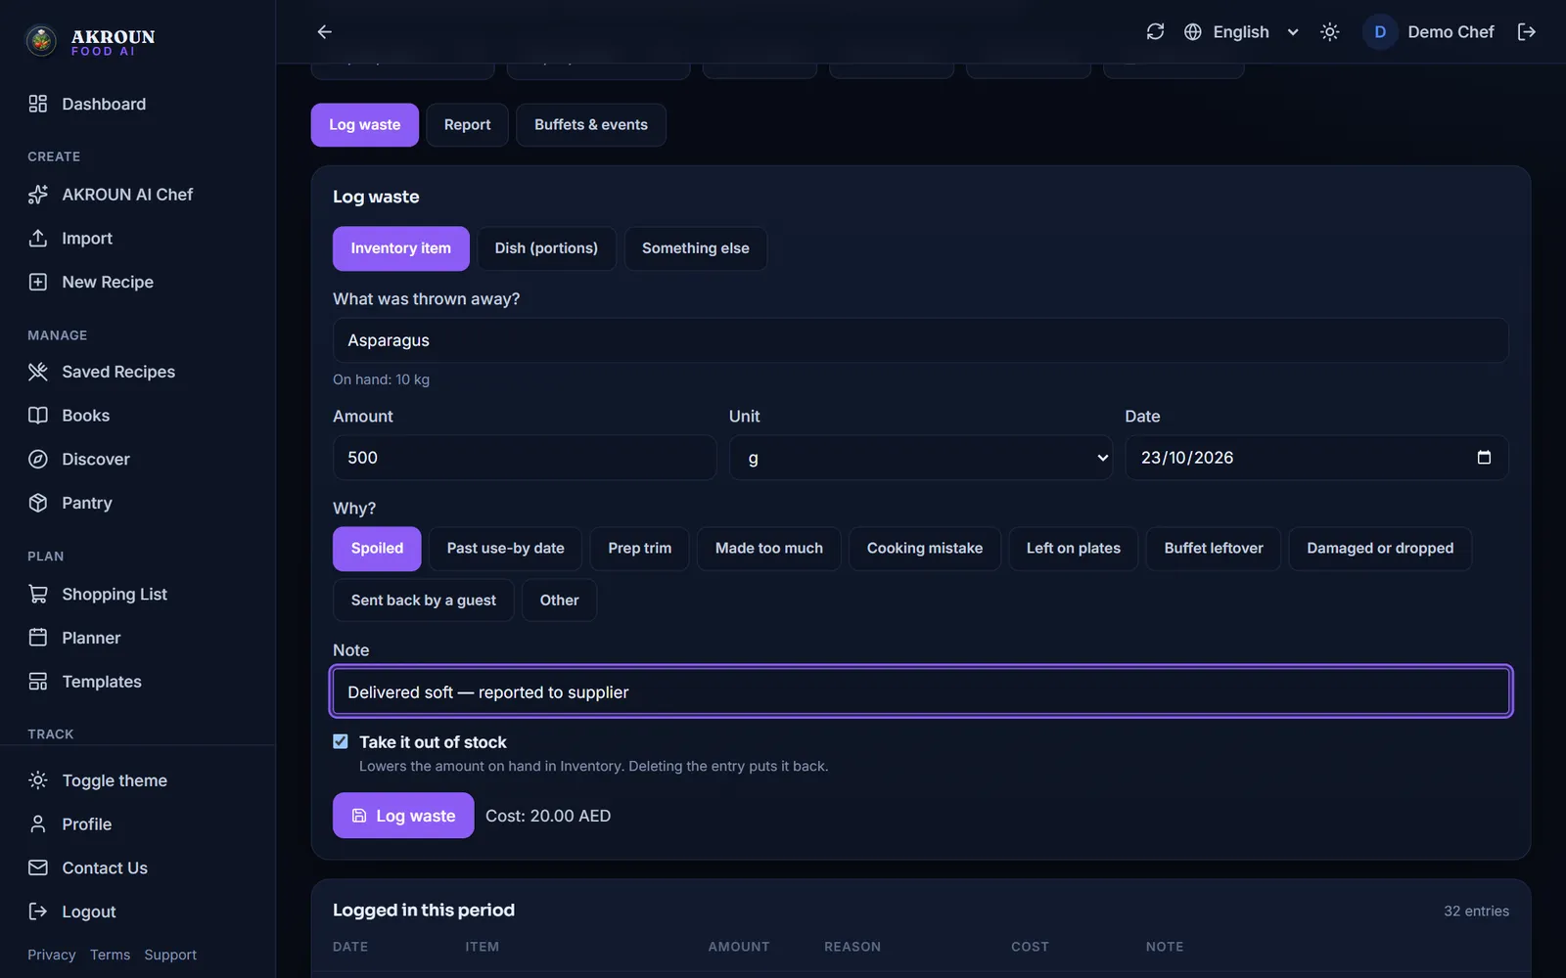This screenshot has height=978, width=1566.
Task: Open the calendar picker icon in the Date field
Action: point(1484,458)
